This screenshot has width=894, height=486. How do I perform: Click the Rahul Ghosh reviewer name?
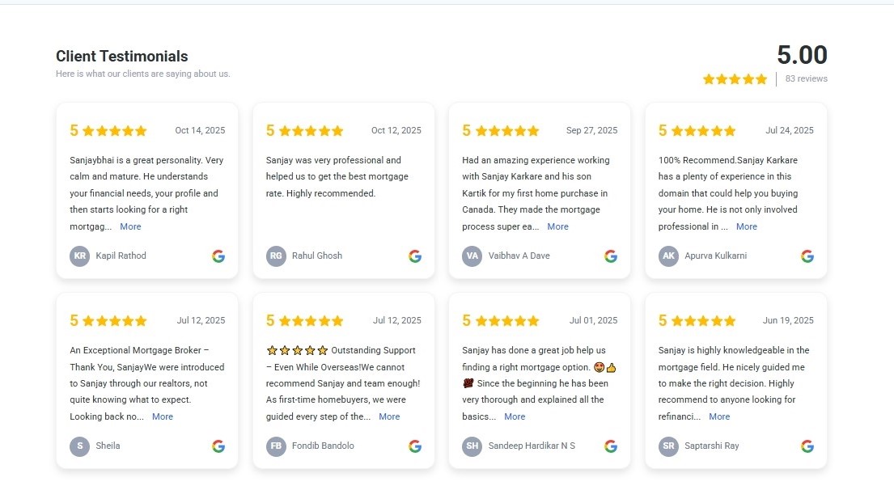pos(317,256)
